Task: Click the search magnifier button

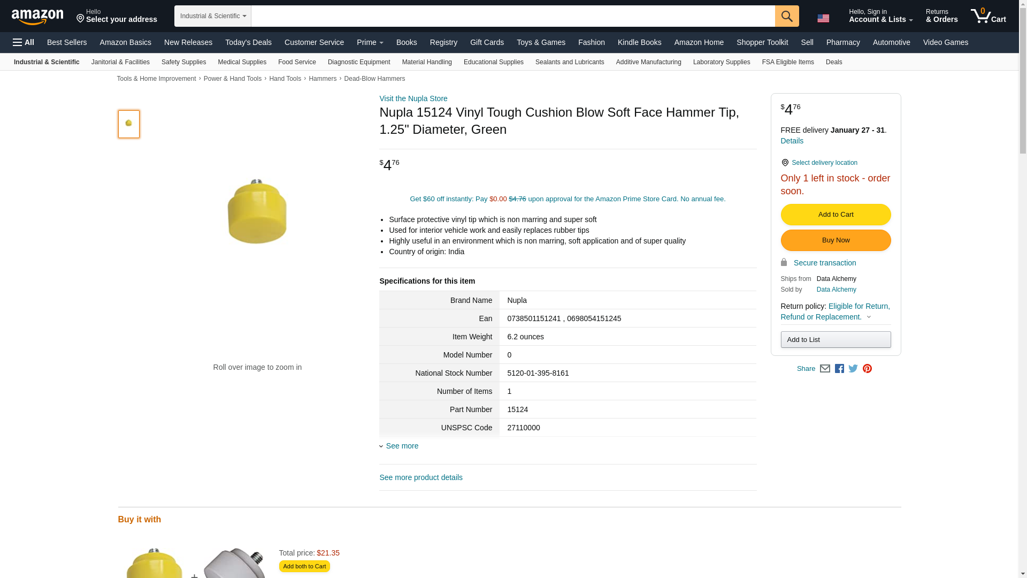Action: point(787,16)
